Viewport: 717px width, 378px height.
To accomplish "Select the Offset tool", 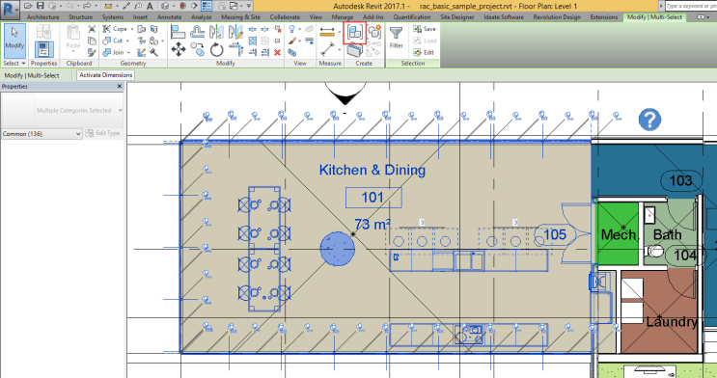I will [197, 32].
